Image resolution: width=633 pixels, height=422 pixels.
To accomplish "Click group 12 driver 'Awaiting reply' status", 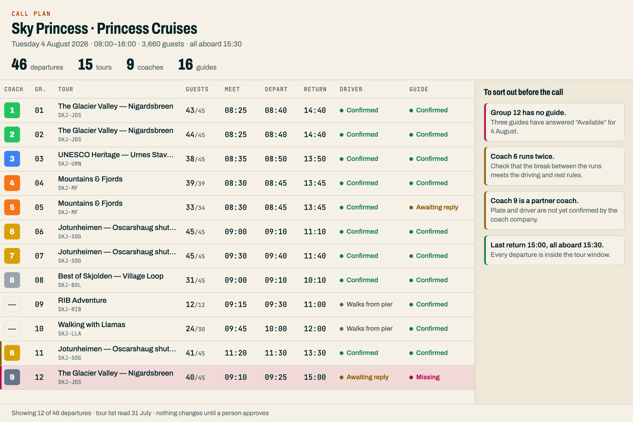I will [x=364, y=377].
